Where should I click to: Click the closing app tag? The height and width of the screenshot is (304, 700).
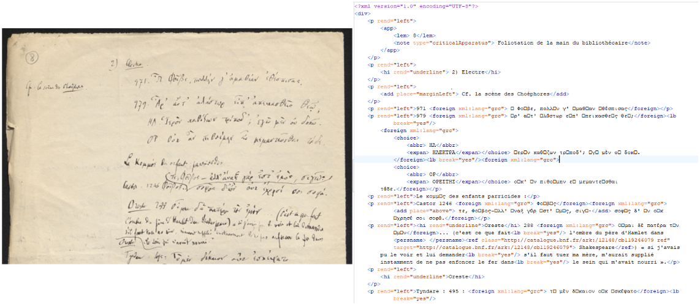click(389, 50)
